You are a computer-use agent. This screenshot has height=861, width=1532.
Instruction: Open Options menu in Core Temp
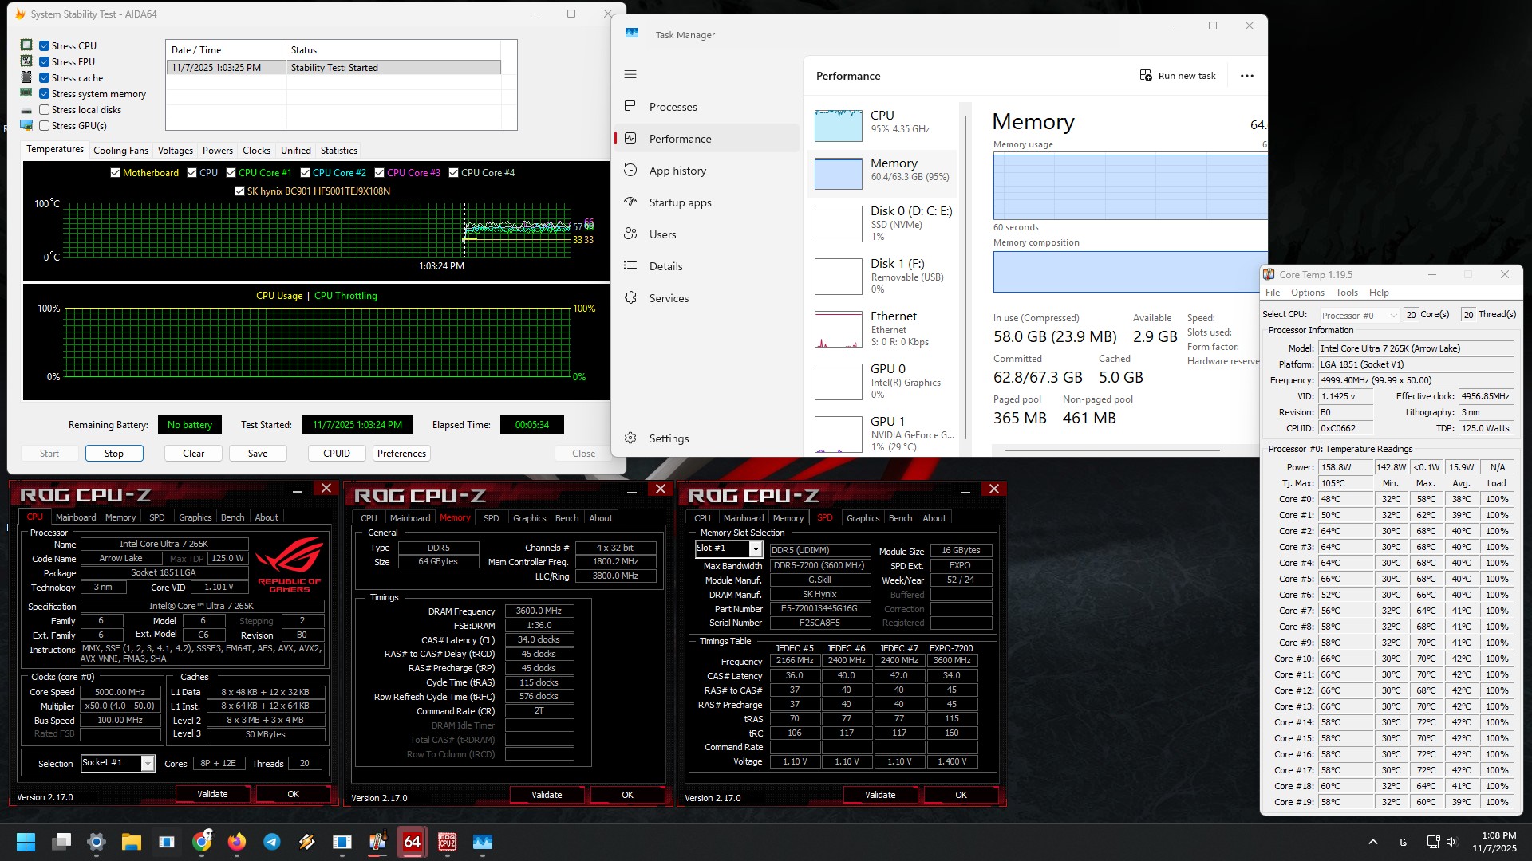click(1307, 293)
